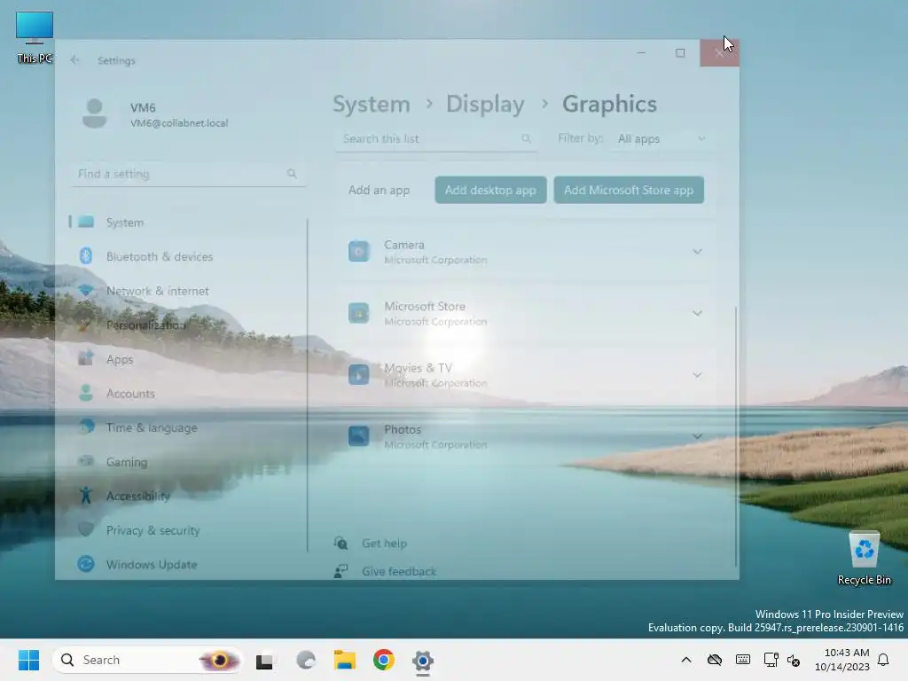Open File Explorer from taskbar
Viewport: 908px width, 681px height.
point(345,660)
